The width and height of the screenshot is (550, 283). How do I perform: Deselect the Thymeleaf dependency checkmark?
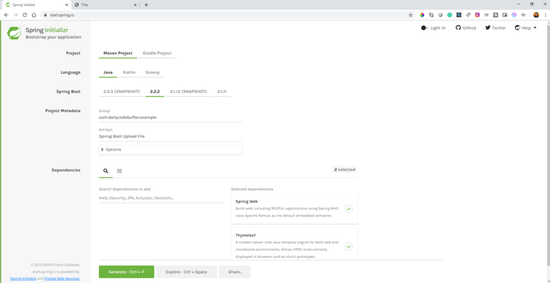[x=349, y=246]
